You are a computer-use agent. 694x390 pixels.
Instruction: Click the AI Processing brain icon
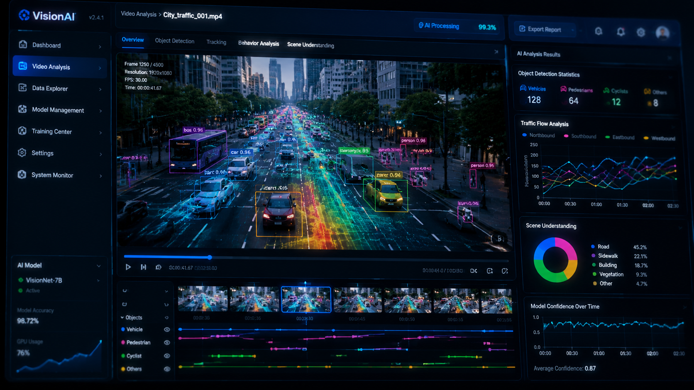point(421,25)
